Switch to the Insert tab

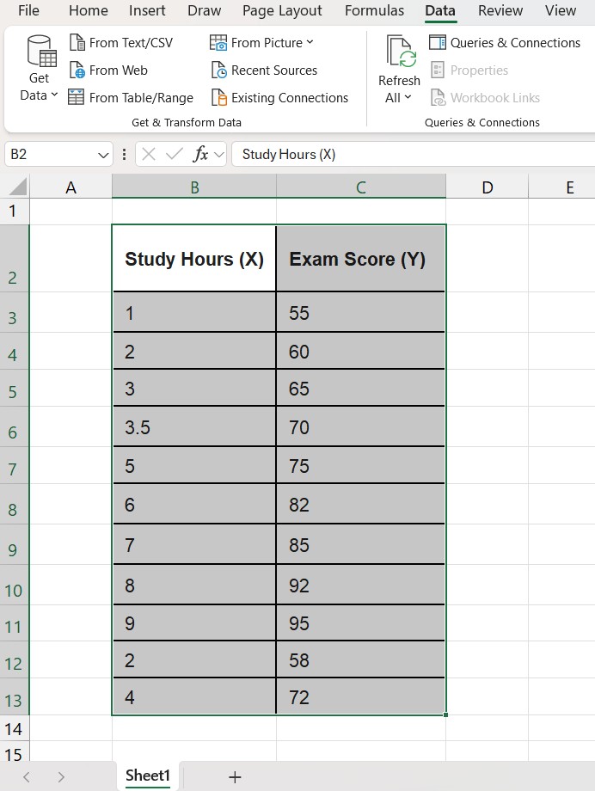pos(147,10)
